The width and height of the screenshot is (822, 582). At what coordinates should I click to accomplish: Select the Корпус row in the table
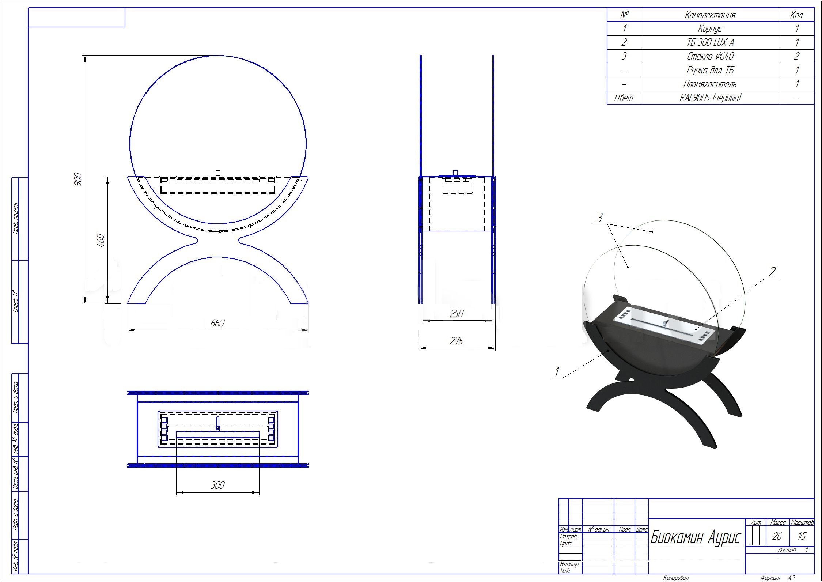(x=710, y=29)
